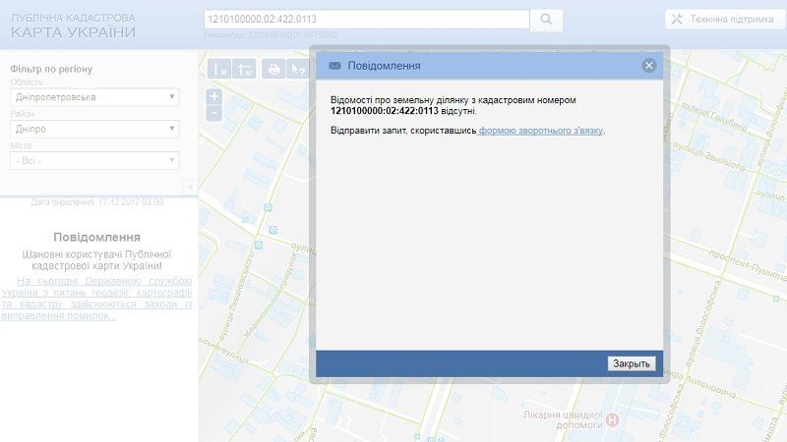Click the cadastral number search field
This screenshot has height=442, width=787.
click(x=366, y=19)
